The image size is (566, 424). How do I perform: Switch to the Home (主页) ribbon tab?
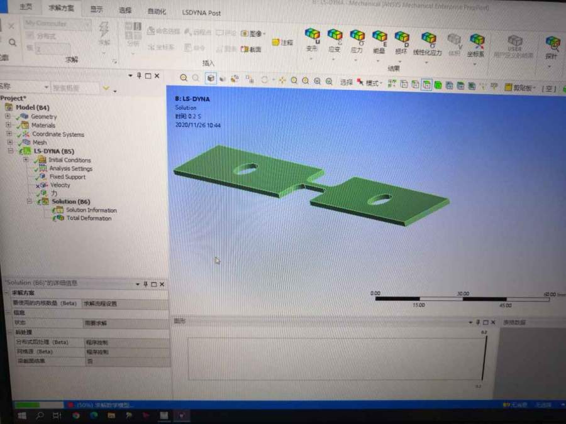click(25, 6)
